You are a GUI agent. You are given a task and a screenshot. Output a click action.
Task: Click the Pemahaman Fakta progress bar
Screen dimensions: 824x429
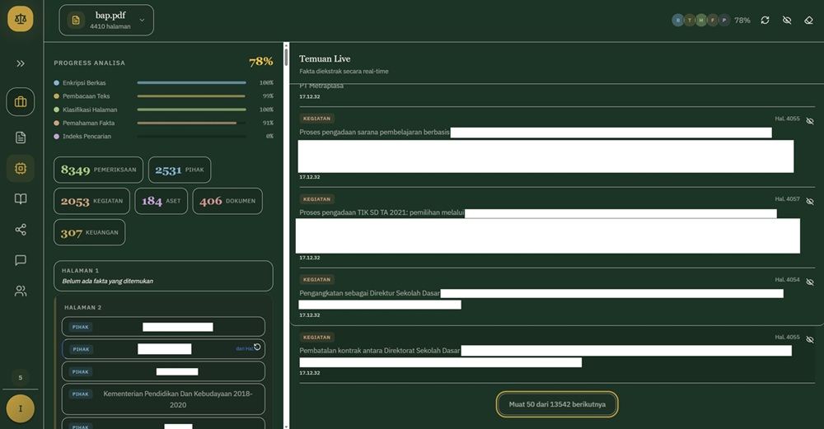(191, 123)
